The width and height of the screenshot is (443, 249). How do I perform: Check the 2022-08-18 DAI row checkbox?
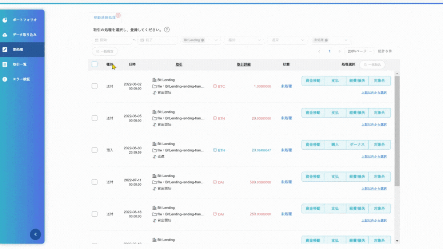coord(94,214)
